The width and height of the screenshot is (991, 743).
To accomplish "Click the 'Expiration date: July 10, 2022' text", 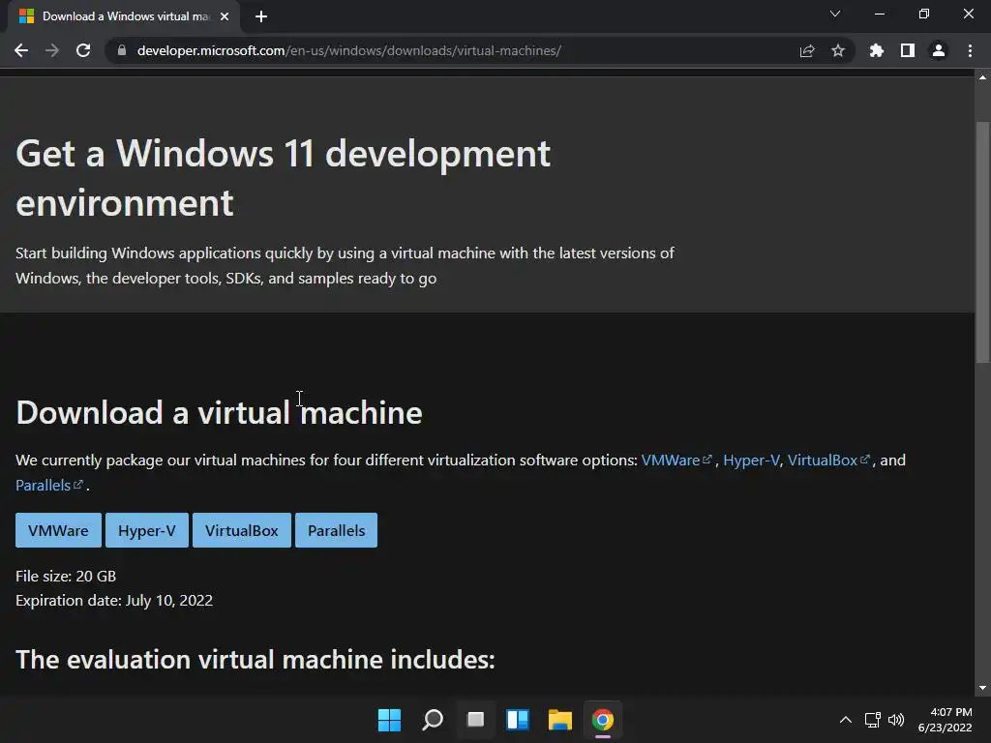I will pyautogui.click(x=114, y=600).
